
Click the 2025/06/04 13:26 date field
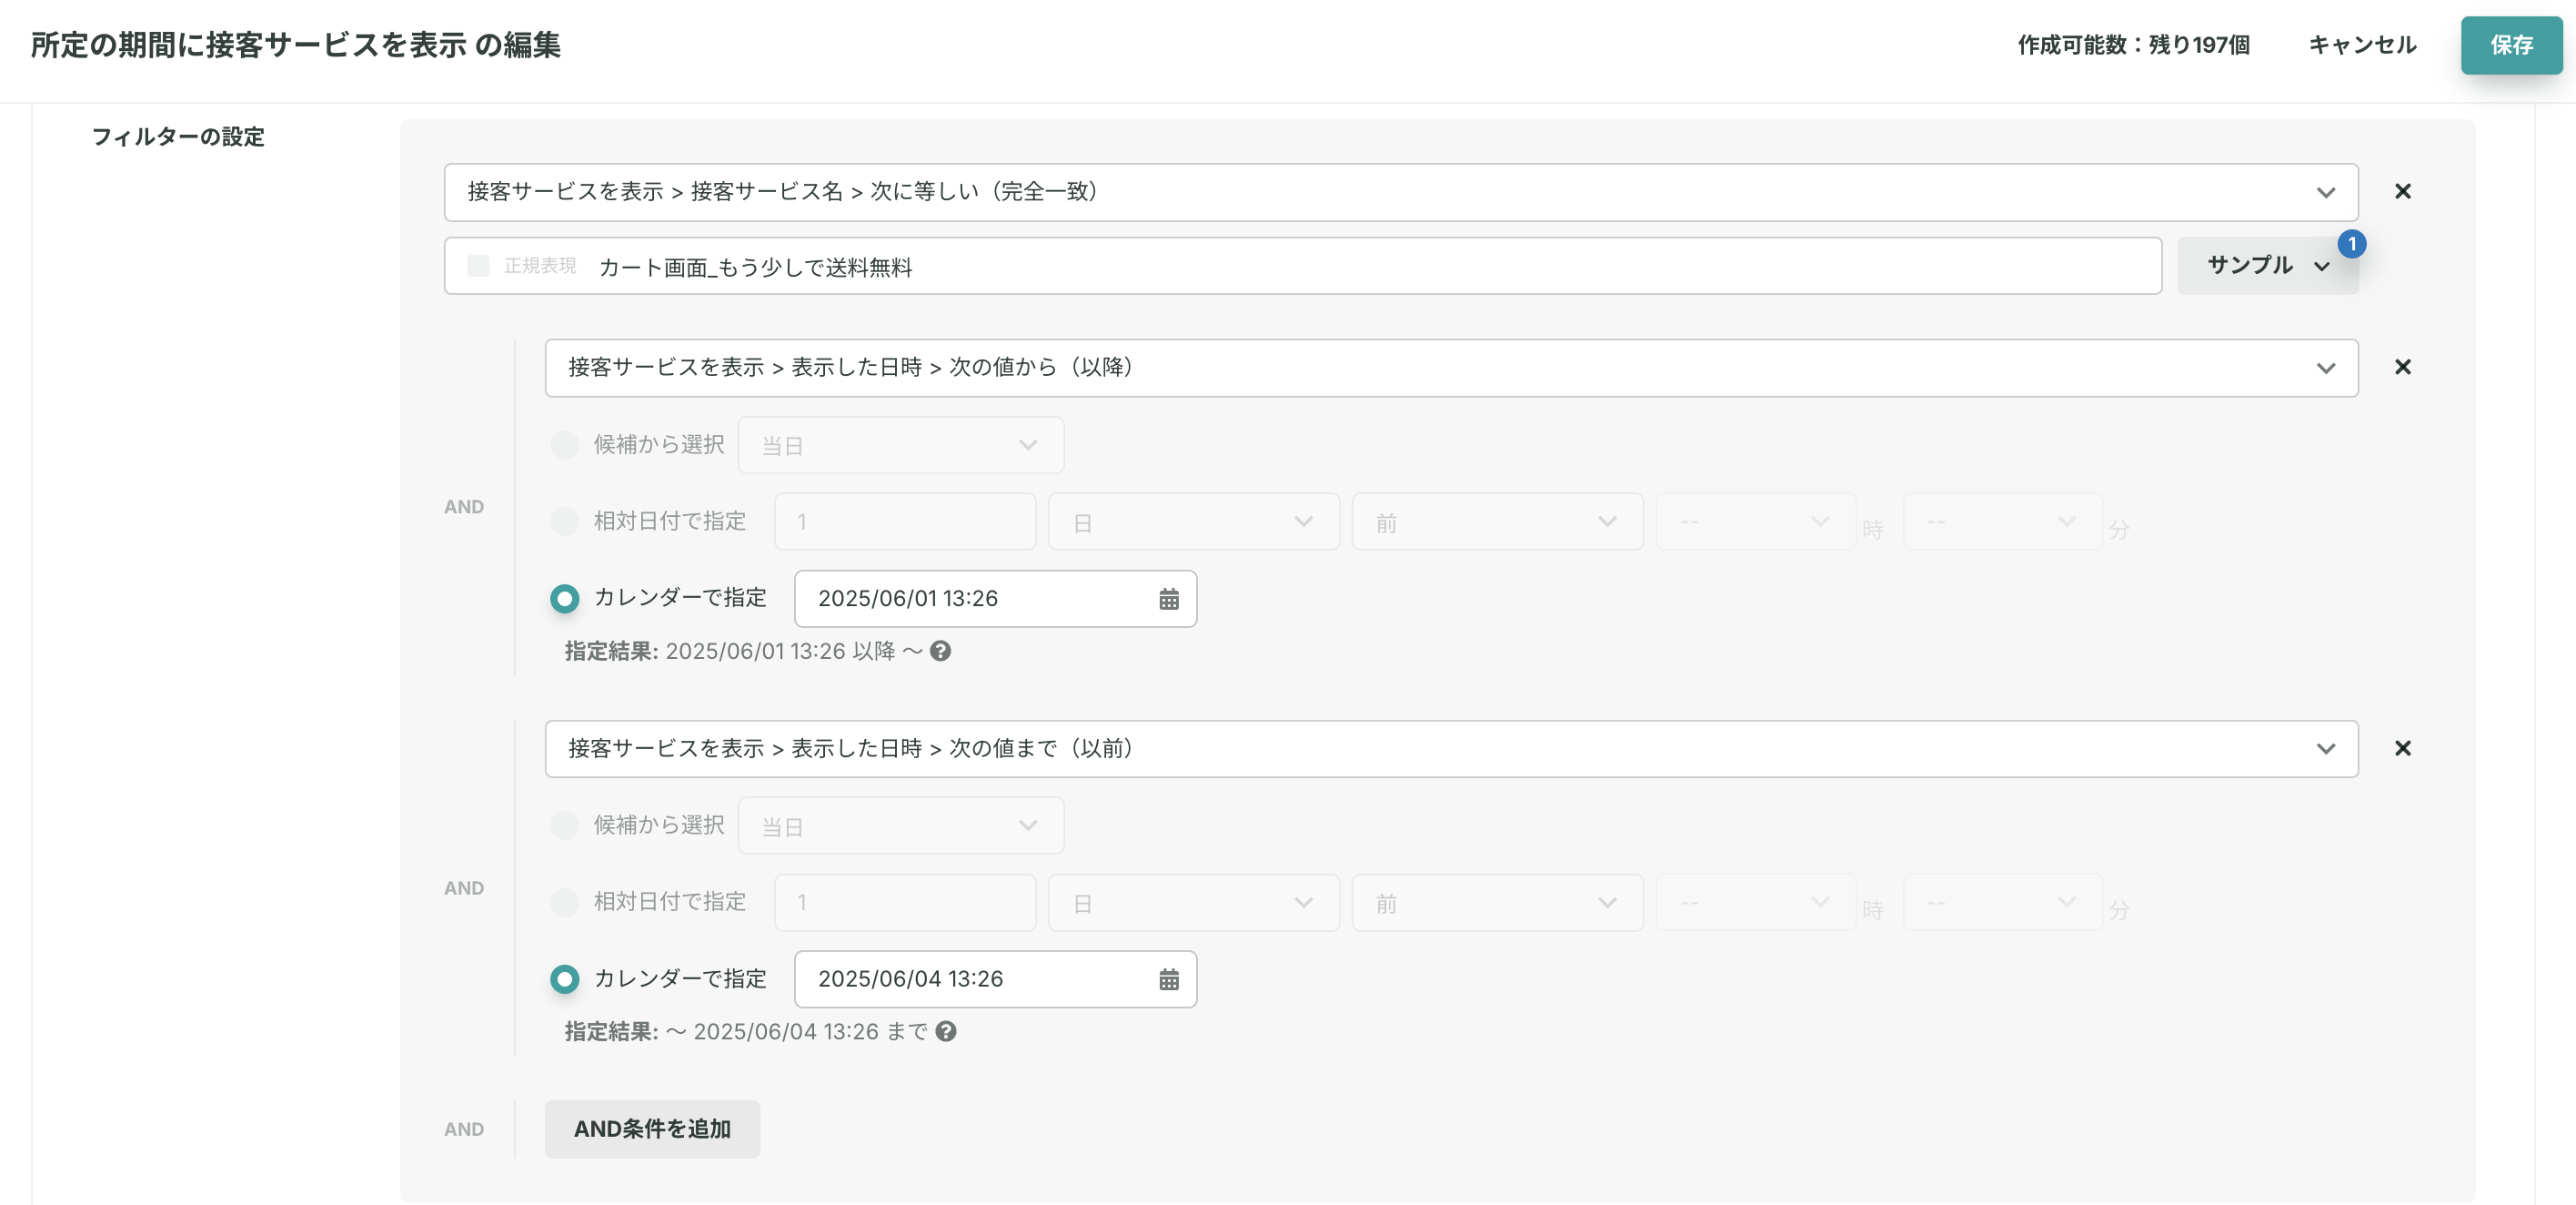click(x=995, y=978)
